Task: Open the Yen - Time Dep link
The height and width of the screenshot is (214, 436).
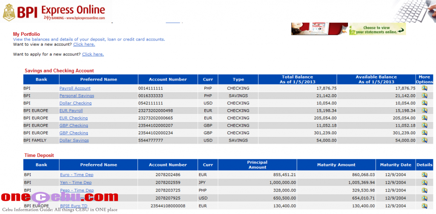Action: 76,182
